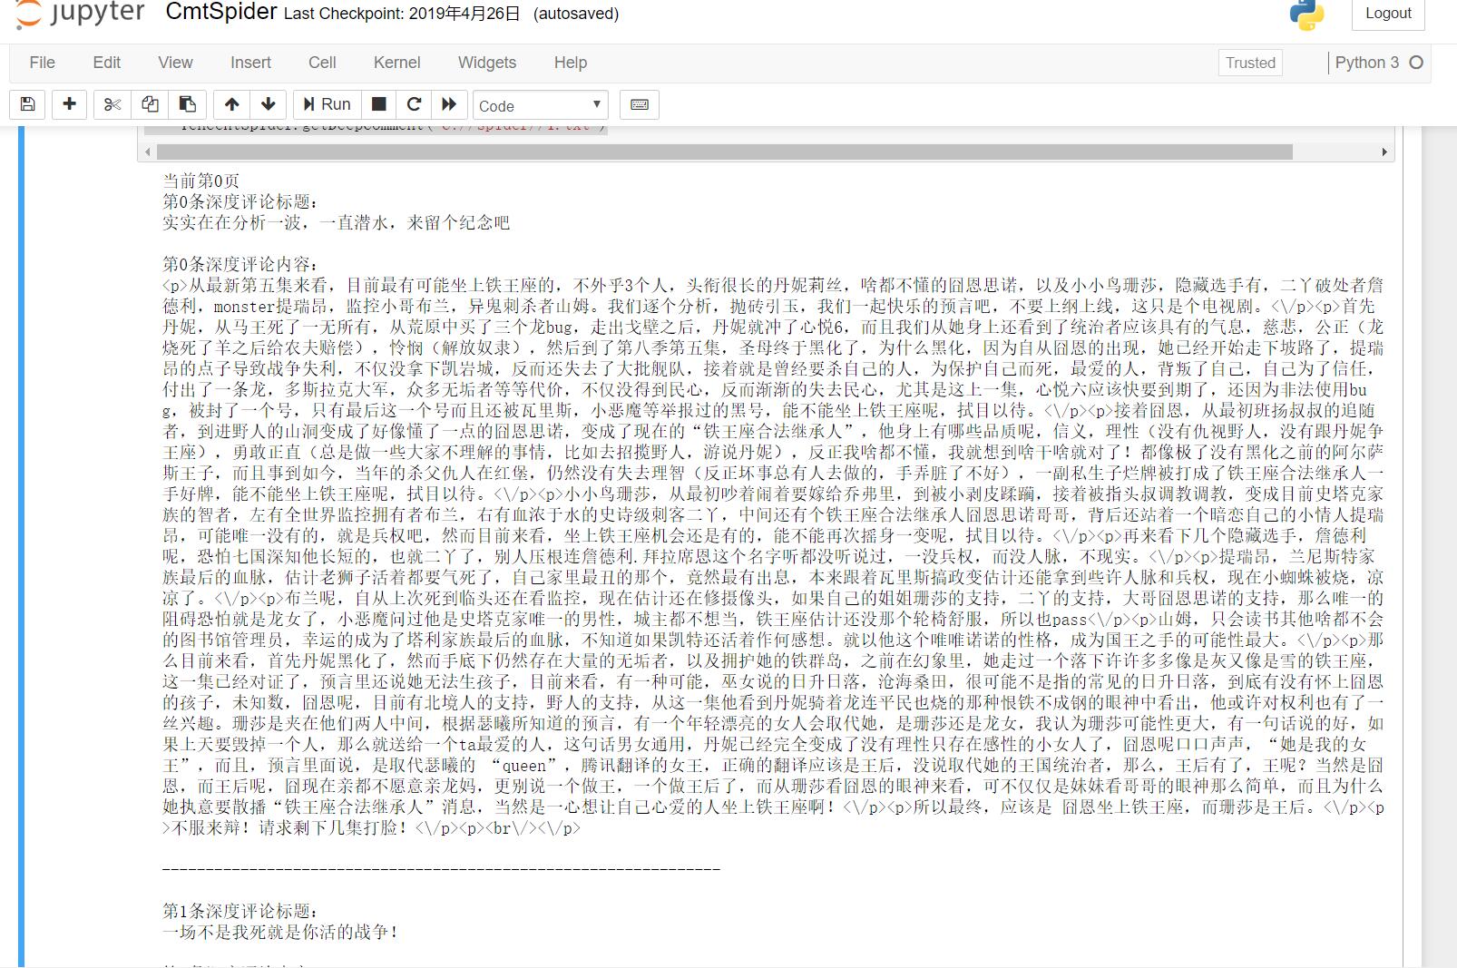This screenshot has height=968, width=1457.
Task: Click the Logout button
Action: pyautogui.click(x=1388, y=14)
